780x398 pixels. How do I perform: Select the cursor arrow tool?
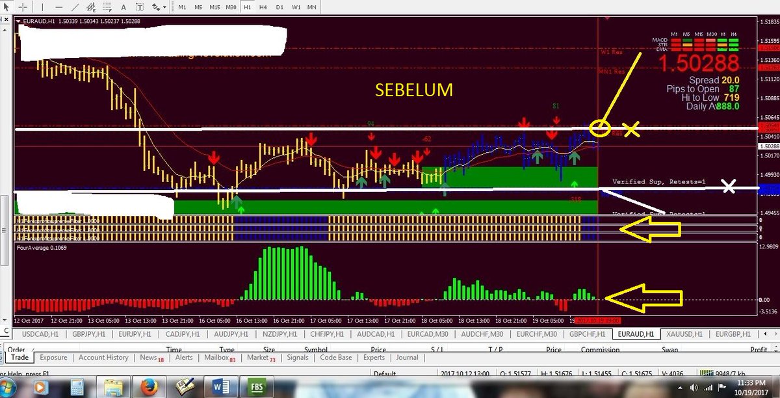(x=6, y=7)
